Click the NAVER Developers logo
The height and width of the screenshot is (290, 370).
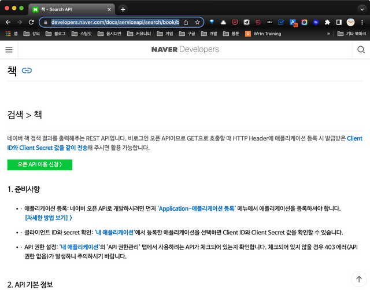185,49
